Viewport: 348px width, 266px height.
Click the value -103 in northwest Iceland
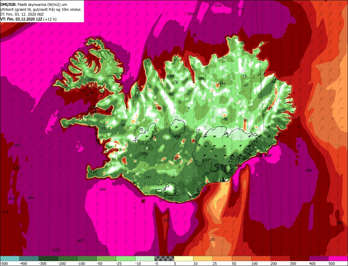(x=137, y=96)
